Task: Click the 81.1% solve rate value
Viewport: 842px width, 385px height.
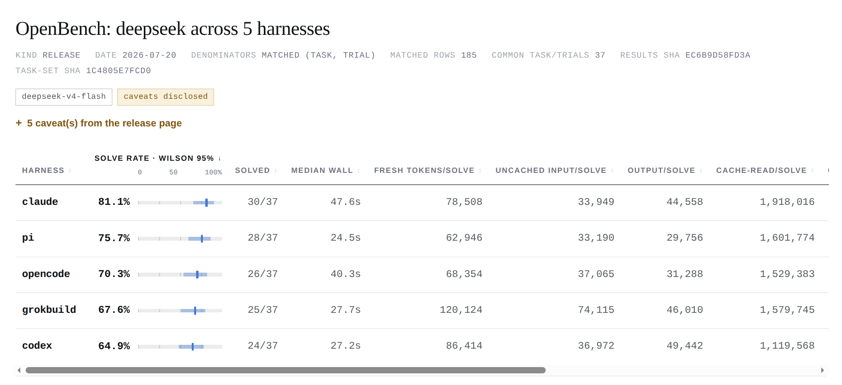Action: click(114, 202)
